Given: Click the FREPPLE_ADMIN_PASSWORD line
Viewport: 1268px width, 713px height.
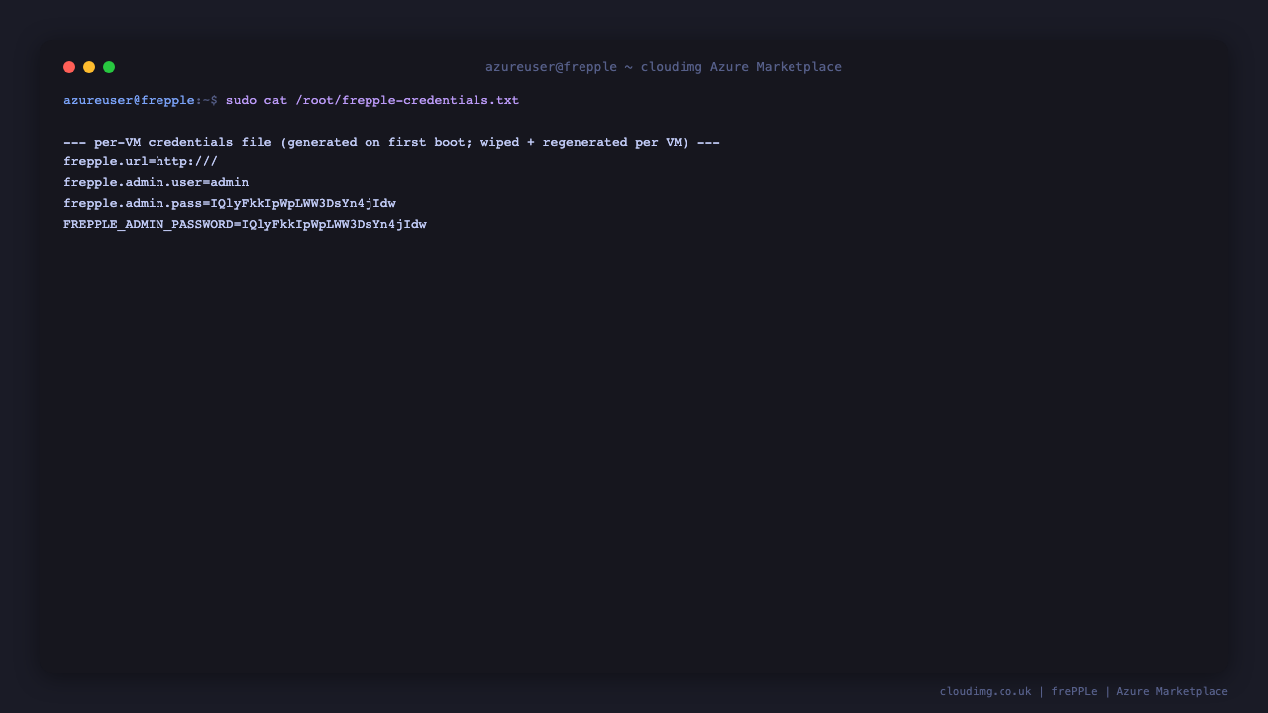Looking at the screenshot, I should (x=245, y=225).
